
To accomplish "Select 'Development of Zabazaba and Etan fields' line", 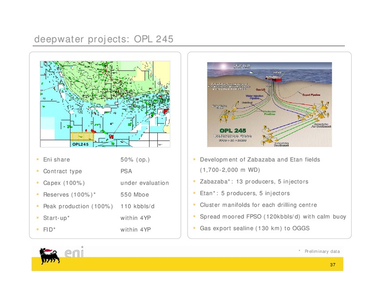I will (260, 160).
